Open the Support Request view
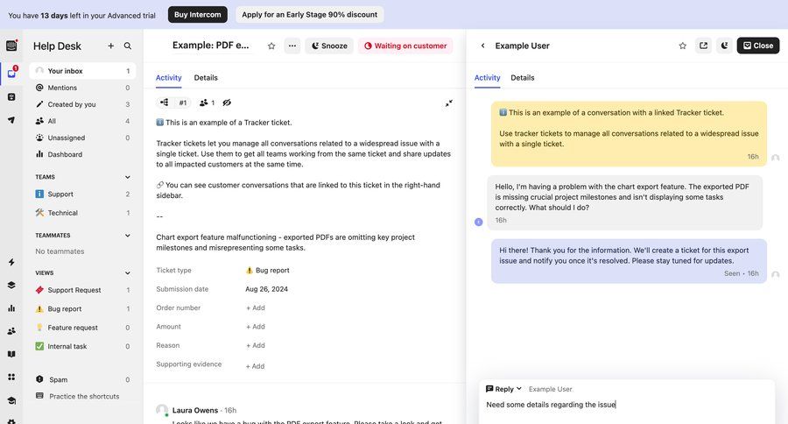This screenshot has height=424, width=788. click(x=82, y=290)
